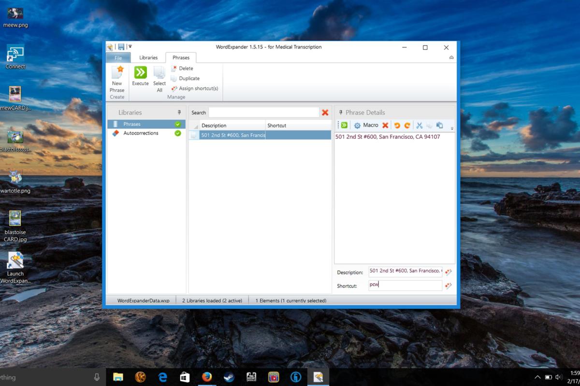Paste clipboard in Phrase Details toolbar
Viewport: 580px width, 386px height.
pyautogui.click(x=439, y=125)
